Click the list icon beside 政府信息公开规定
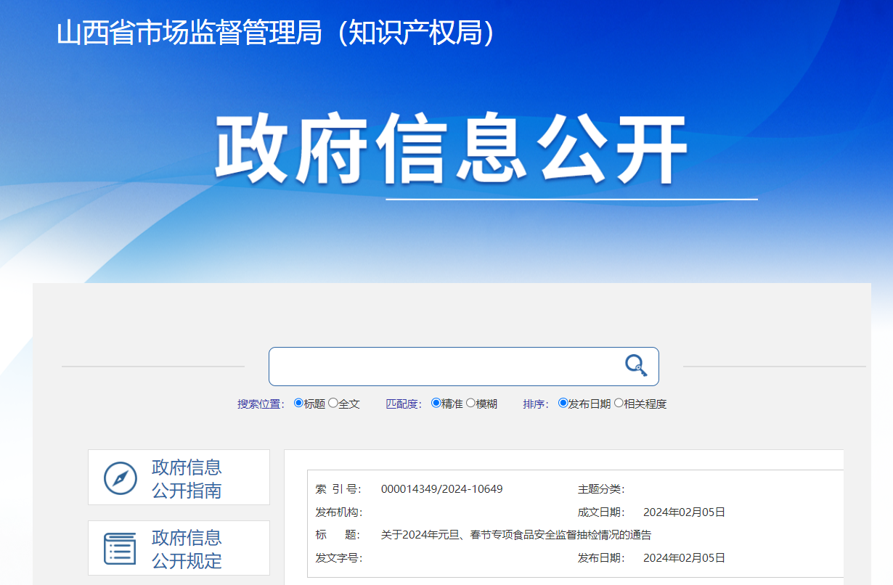893x585 pixels. [121, 548]
